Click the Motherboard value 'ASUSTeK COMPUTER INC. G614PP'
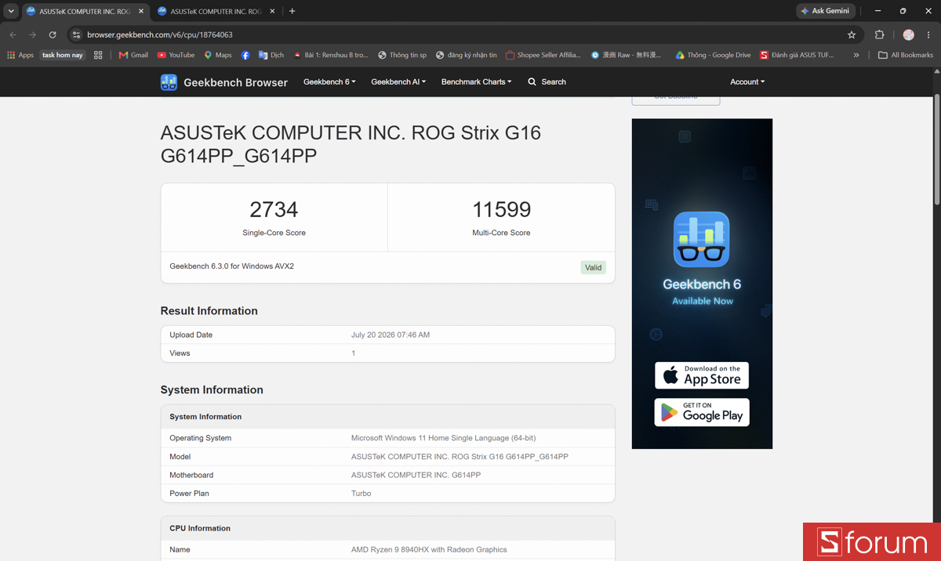 pyautogui.click(x=416, y=475)
